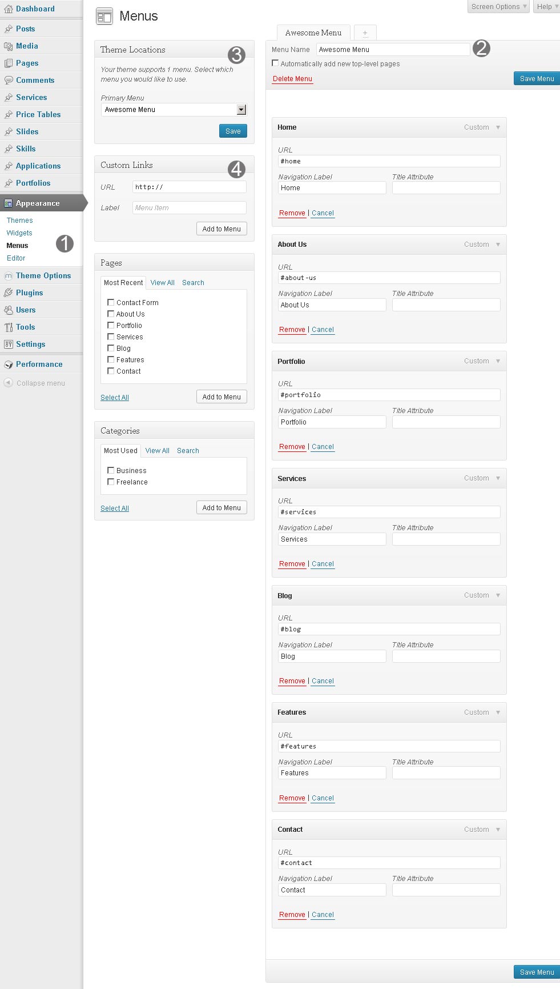Check the Contact Form page checkbox

[111, 302]
